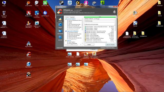
Task: Select the DayZ Commander desktop shortcut
Action: click(37, 14)
